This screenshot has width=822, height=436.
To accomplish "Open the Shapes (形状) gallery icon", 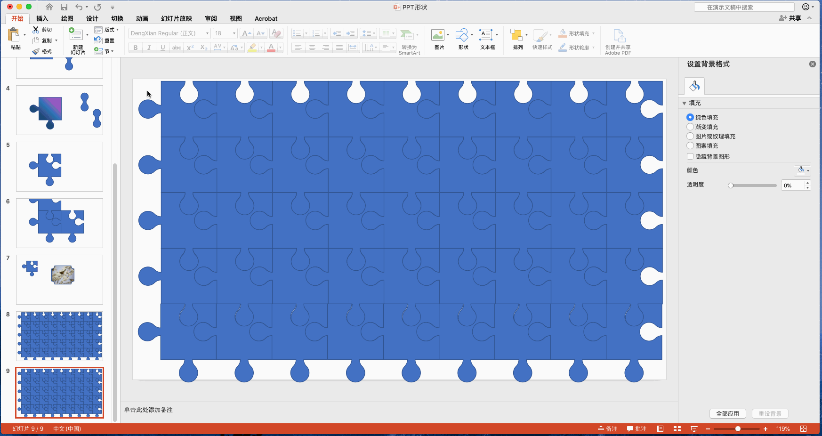I will (x=462, y=35).
